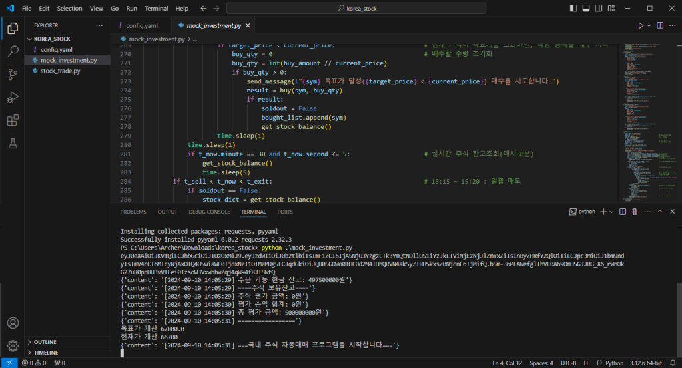
Task: Toggle the secondary side bar
Action: (599, 8)
